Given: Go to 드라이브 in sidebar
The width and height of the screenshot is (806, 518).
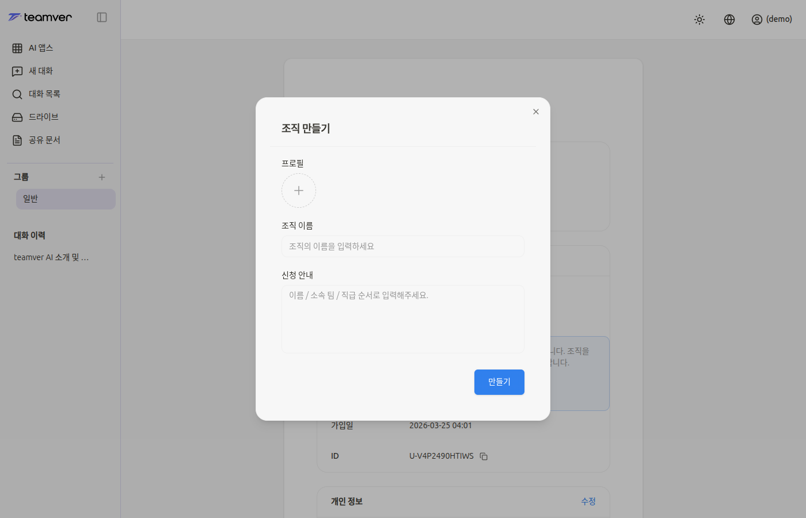Looking at the screenshot, I should [43, 117].
